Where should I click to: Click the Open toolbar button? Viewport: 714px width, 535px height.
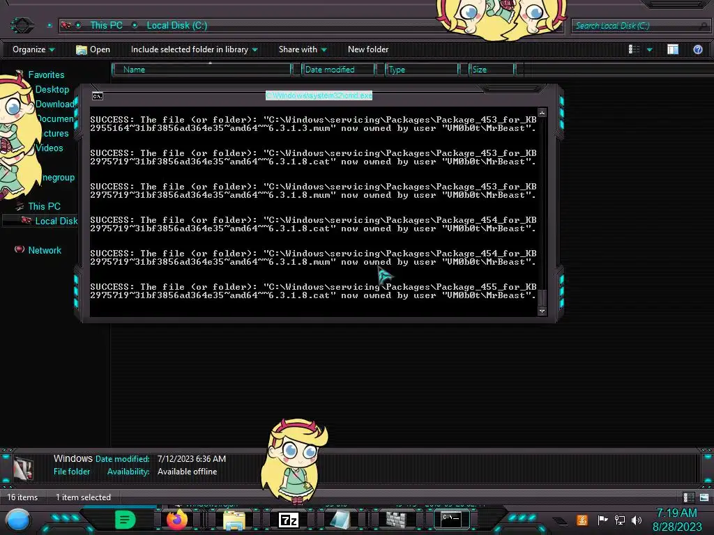[x=93, y=49]
